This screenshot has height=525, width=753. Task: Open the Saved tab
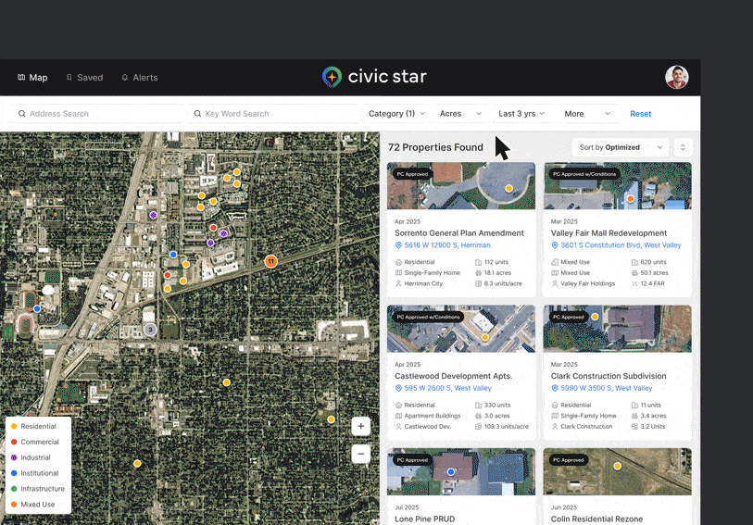point(84,77)
